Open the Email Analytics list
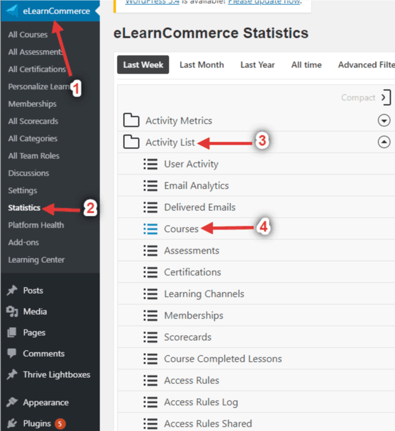395x431 pixels. (197, 186)
